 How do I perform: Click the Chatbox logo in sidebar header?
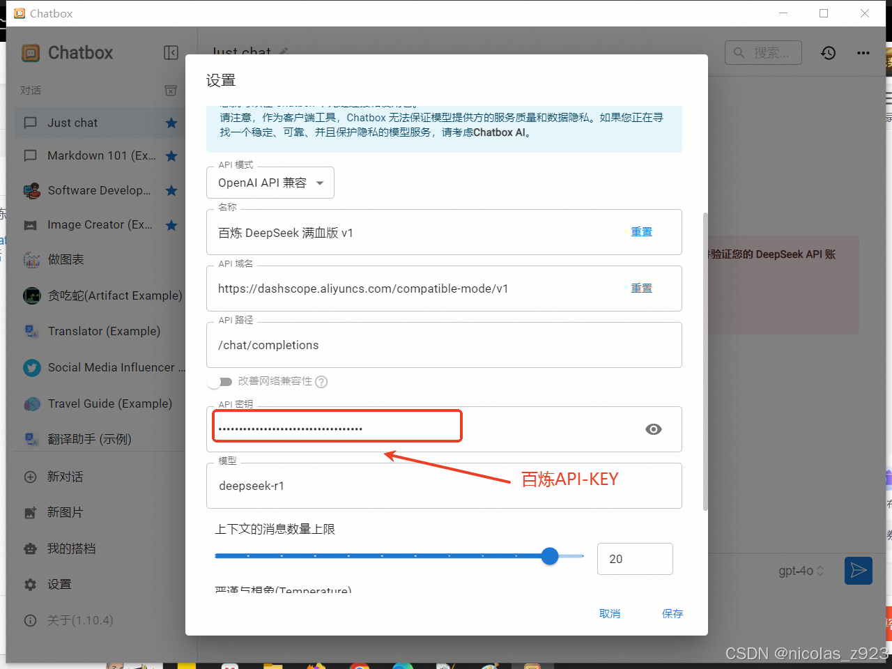(31, 53)
